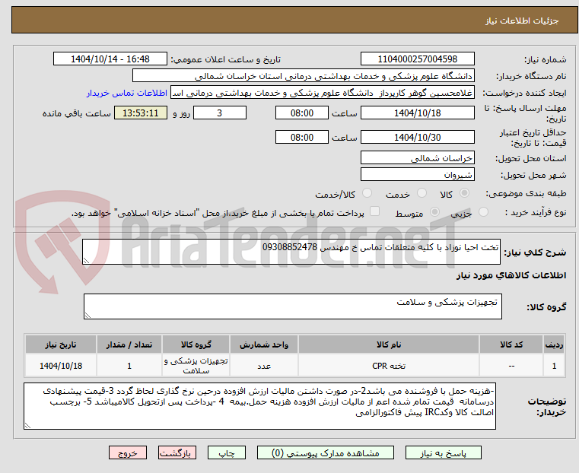Screen dimensions: 579x473
Task: Select the خدمت radio button
Action: 422,193
